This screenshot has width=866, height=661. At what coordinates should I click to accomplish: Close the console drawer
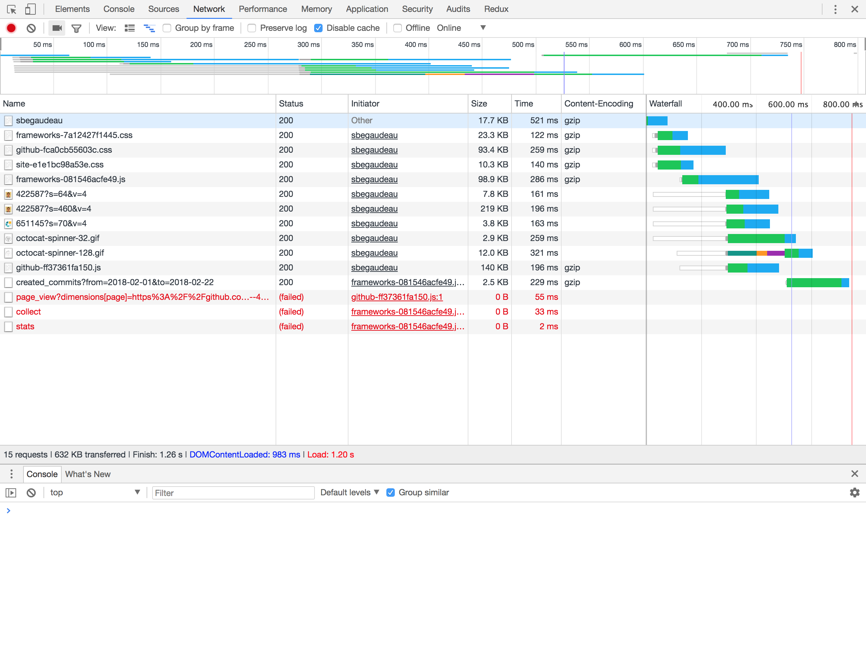854,474
